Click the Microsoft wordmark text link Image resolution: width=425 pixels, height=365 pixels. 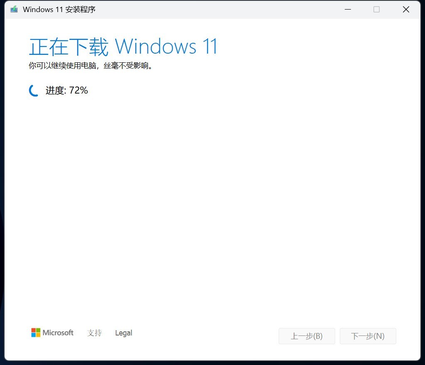pos(57,333)
